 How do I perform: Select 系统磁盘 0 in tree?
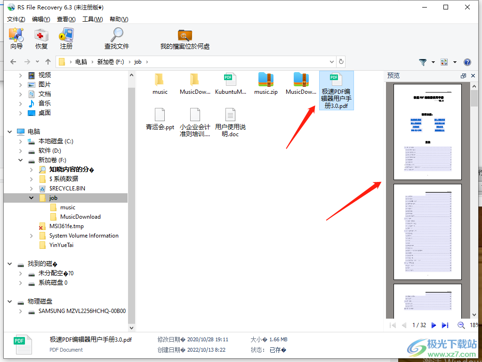(53, 283)
